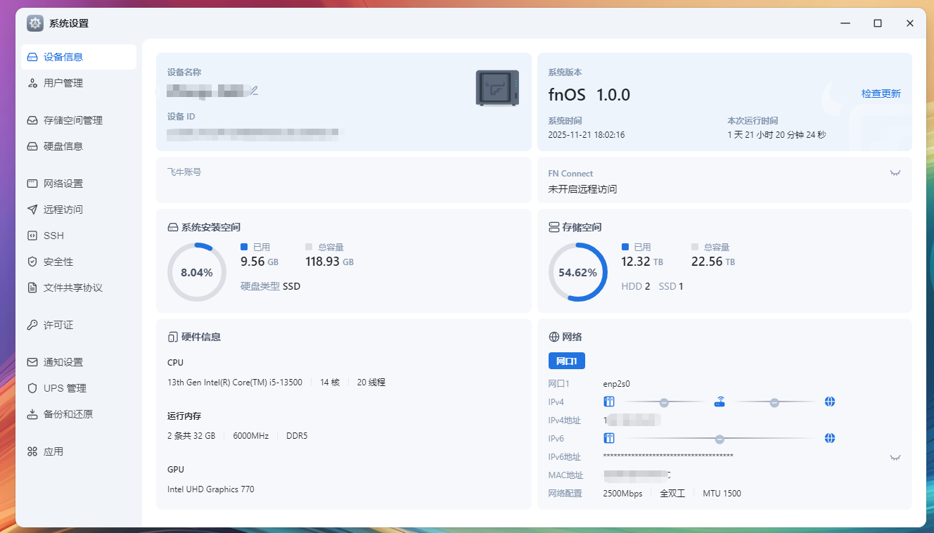Click the storage space header icon
934x533 pixels.
(554, 227)
